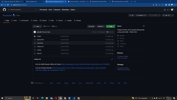Open the repository Settings tab

click(x=77, y=21)
